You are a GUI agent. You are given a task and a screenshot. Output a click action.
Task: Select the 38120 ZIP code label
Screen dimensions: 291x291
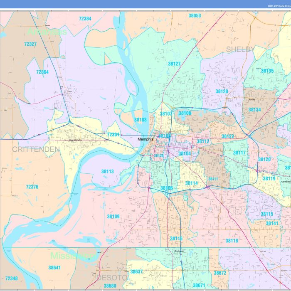(x=264, y=159)
